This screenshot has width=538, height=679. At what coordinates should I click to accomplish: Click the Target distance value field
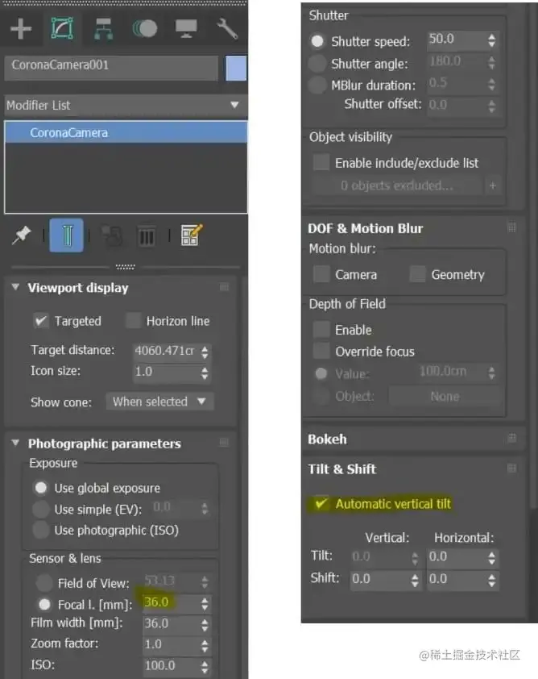click(x=166, y=351)
